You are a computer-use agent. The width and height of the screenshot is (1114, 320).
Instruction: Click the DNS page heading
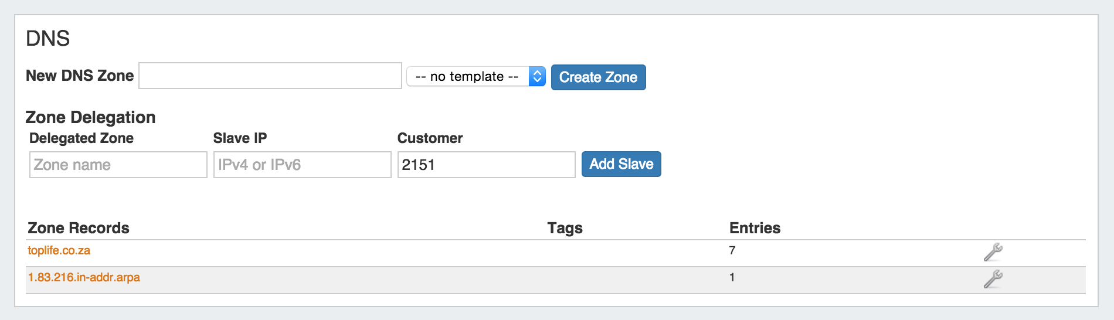tap(48, 39)
